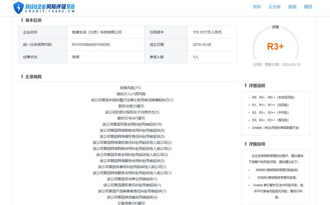This screenshot has width=330, height=205.
Task: Click the 其他案由而被起诉(4) row
Action: [132, 197]
